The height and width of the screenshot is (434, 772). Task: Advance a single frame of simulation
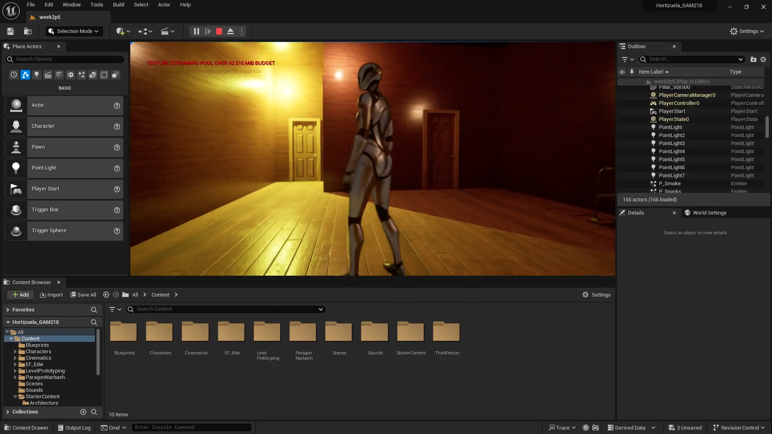pyautogui.click(x=208, y=31)
